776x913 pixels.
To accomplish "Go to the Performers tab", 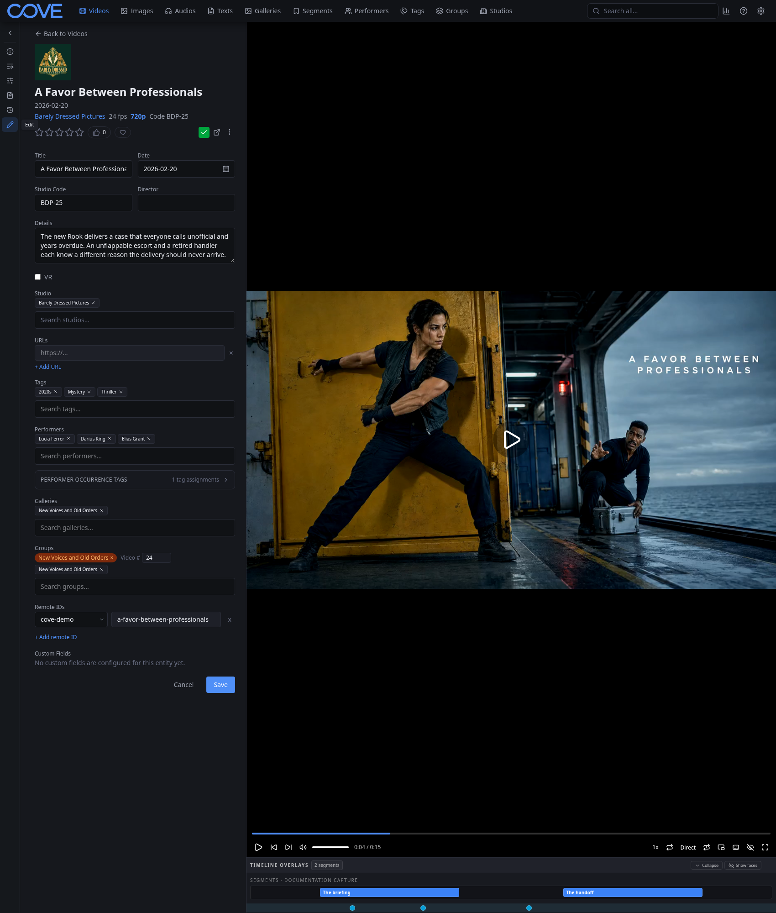I will (367, 11).
